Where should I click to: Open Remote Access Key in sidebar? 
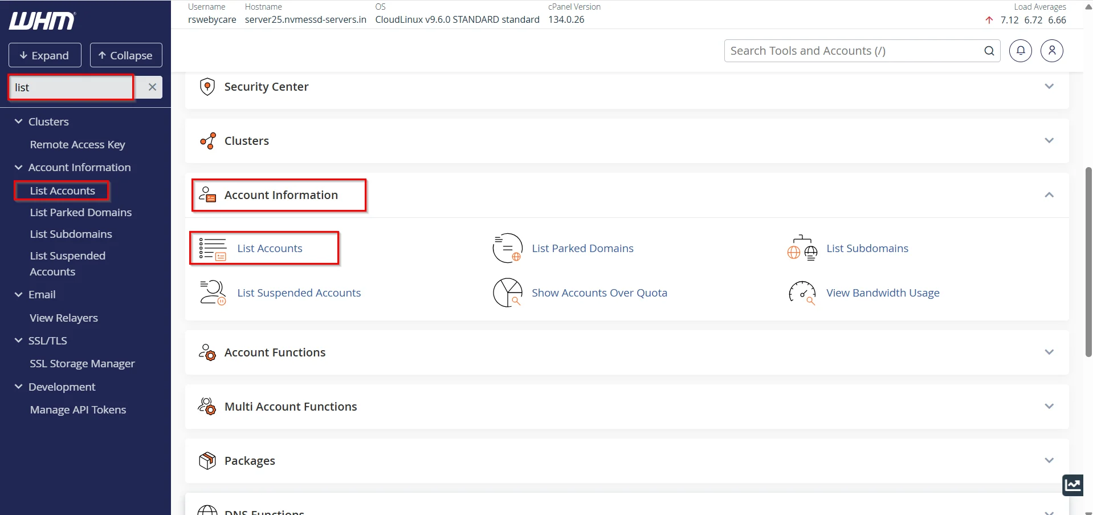tap(78, 145)
